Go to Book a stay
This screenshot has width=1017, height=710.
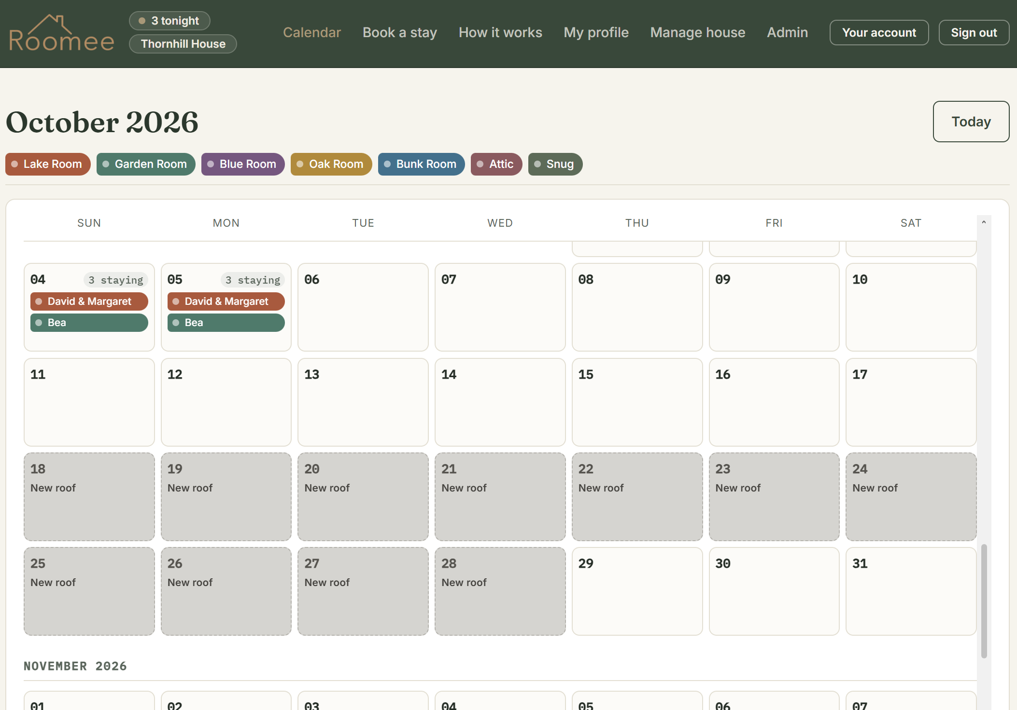coord(400,32)
